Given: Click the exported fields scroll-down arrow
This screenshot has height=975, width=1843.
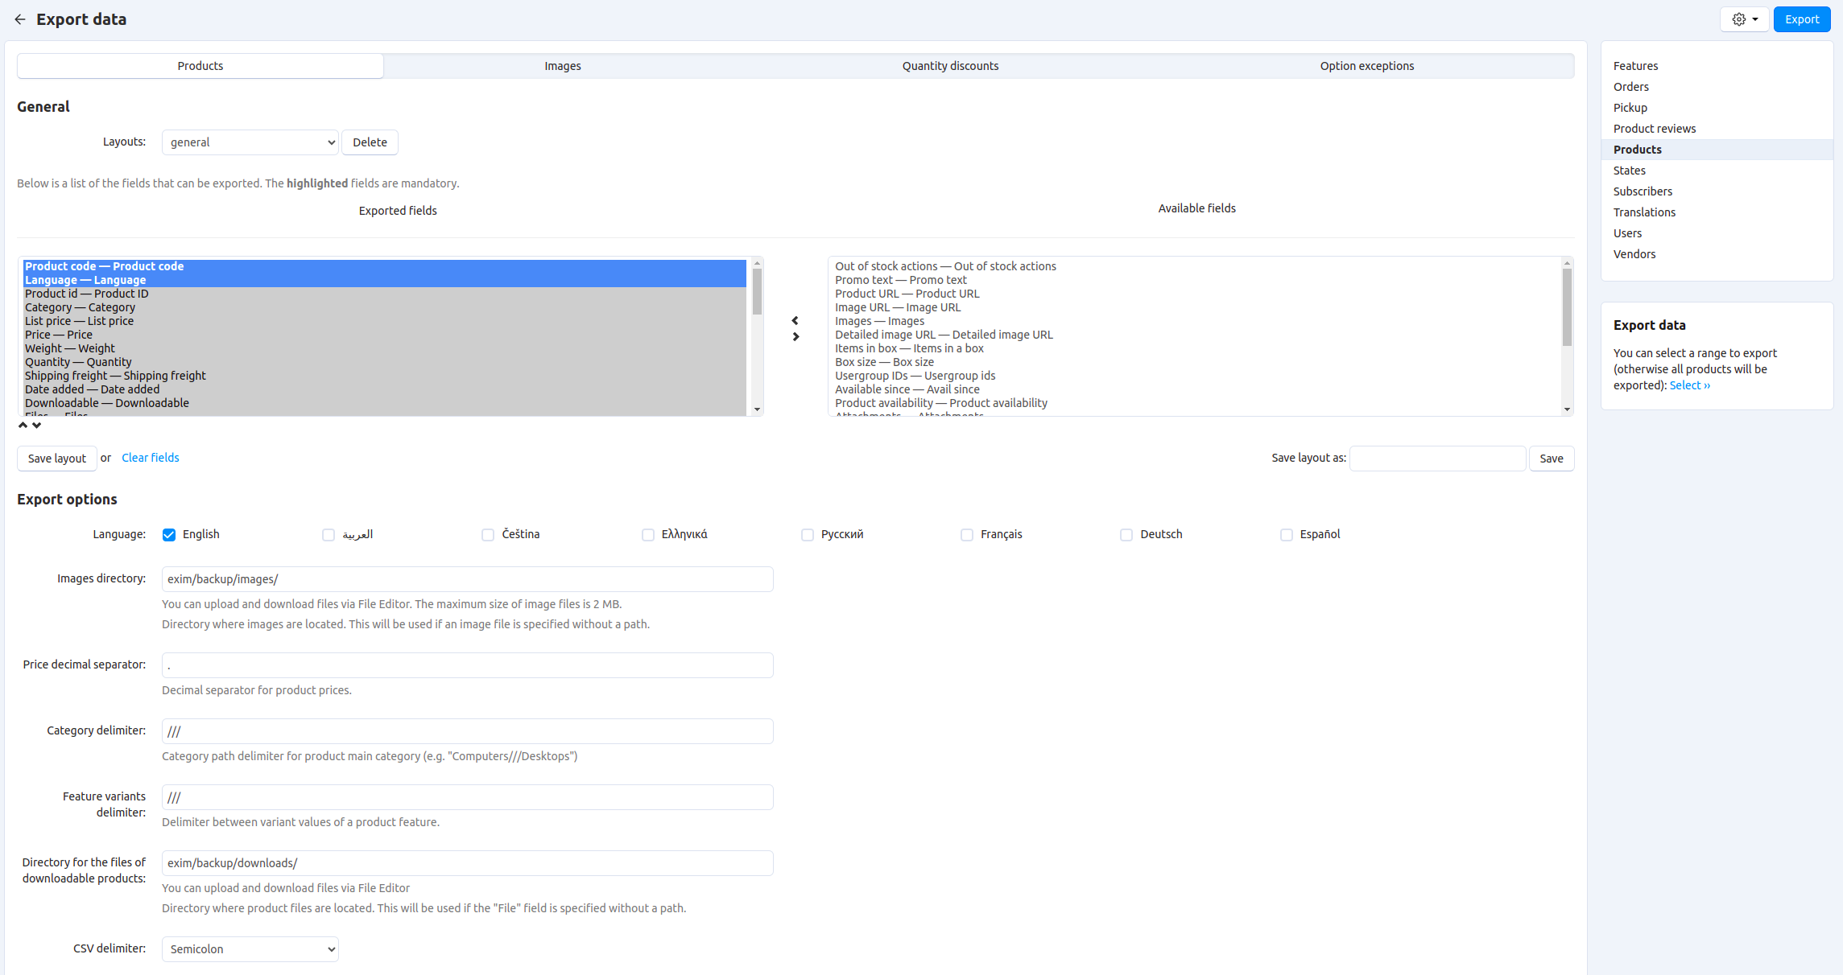Looking at the screenshot, I should tap(757, 409).
